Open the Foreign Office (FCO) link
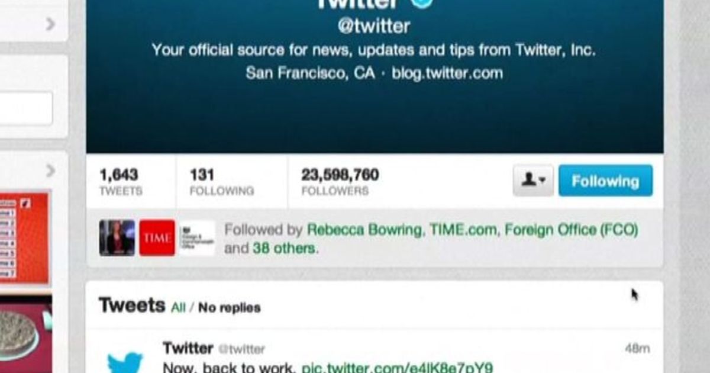 click(571, 230)
